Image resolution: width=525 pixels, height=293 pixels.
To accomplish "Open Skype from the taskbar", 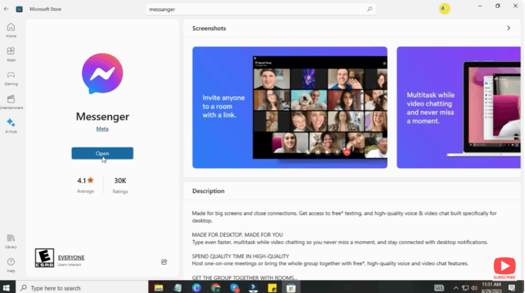I will [x=234, y=288].
